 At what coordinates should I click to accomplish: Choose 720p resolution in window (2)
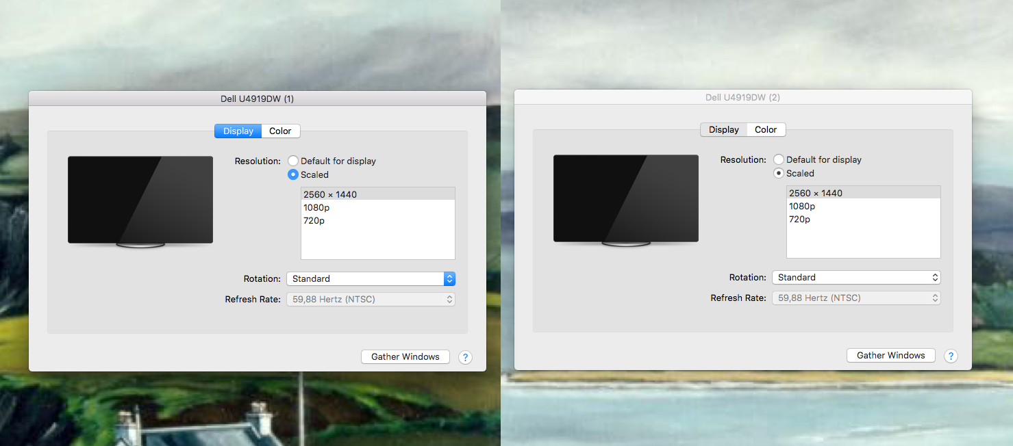pyautogui.click(x=864, y=219)
